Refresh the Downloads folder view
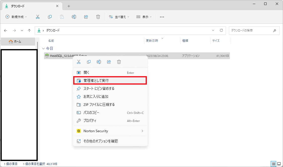The height and width of the screenshot is (167, 283). [x=221, y=30]
